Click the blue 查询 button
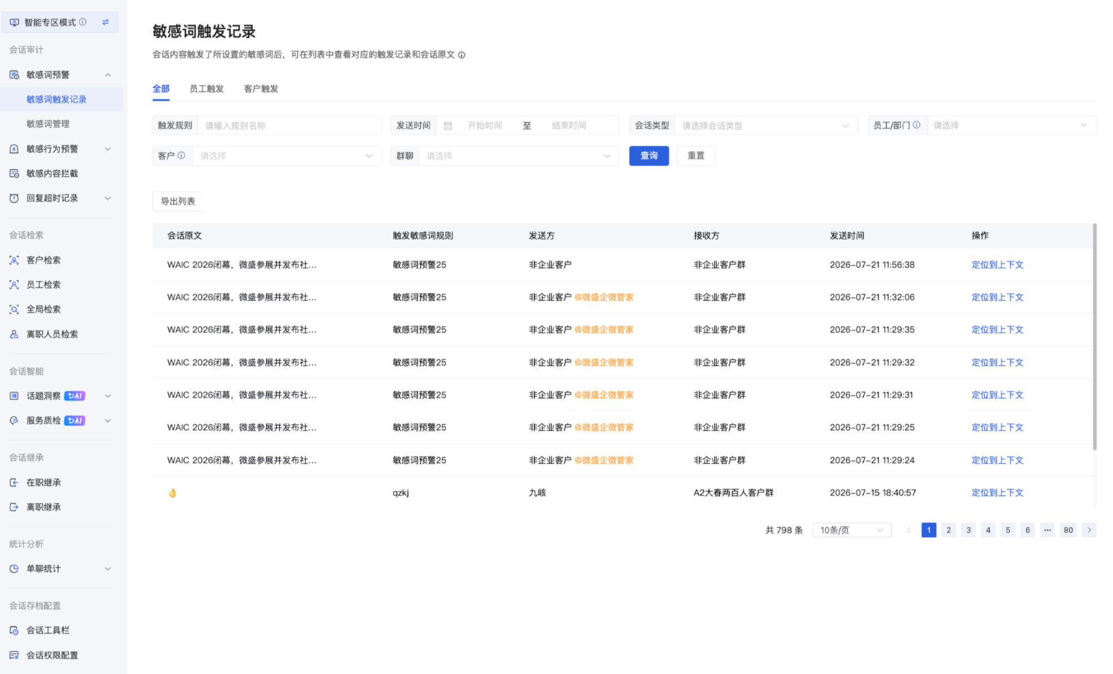This screenshot has width=1113, height=674. click(x=649, y=156)
